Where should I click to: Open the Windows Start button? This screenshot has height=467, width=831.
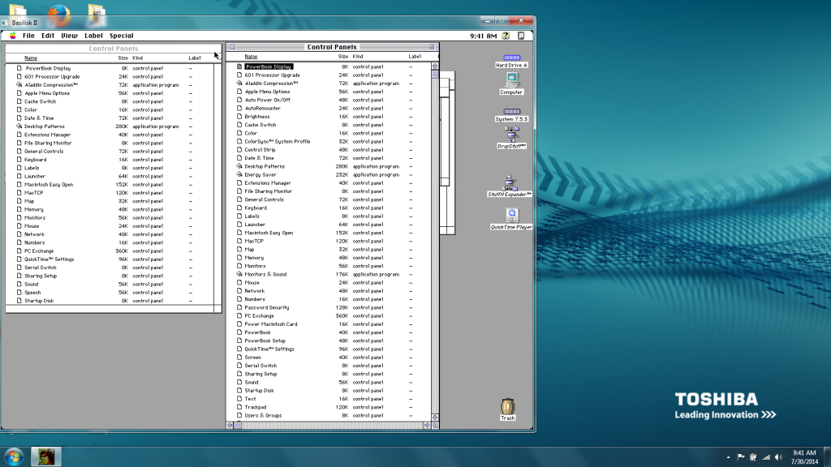point(14,456)
